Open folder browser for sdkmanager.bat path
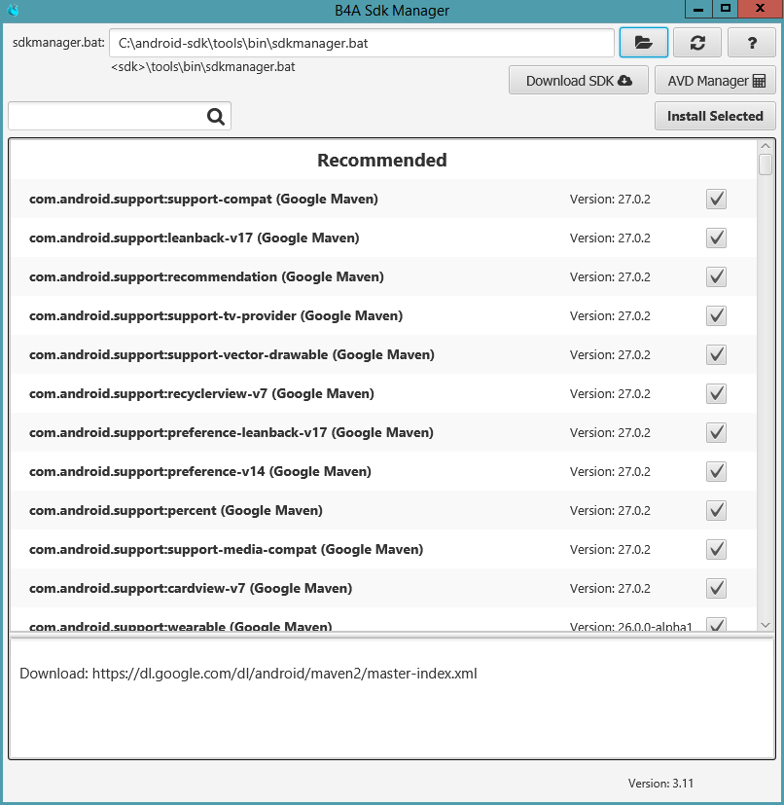Image resolution: width=784 pixels, height=805 pixels. (643, 43)
